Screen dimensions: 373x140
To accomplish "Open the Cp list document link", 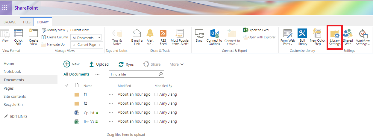I will [x=89, y=113].
